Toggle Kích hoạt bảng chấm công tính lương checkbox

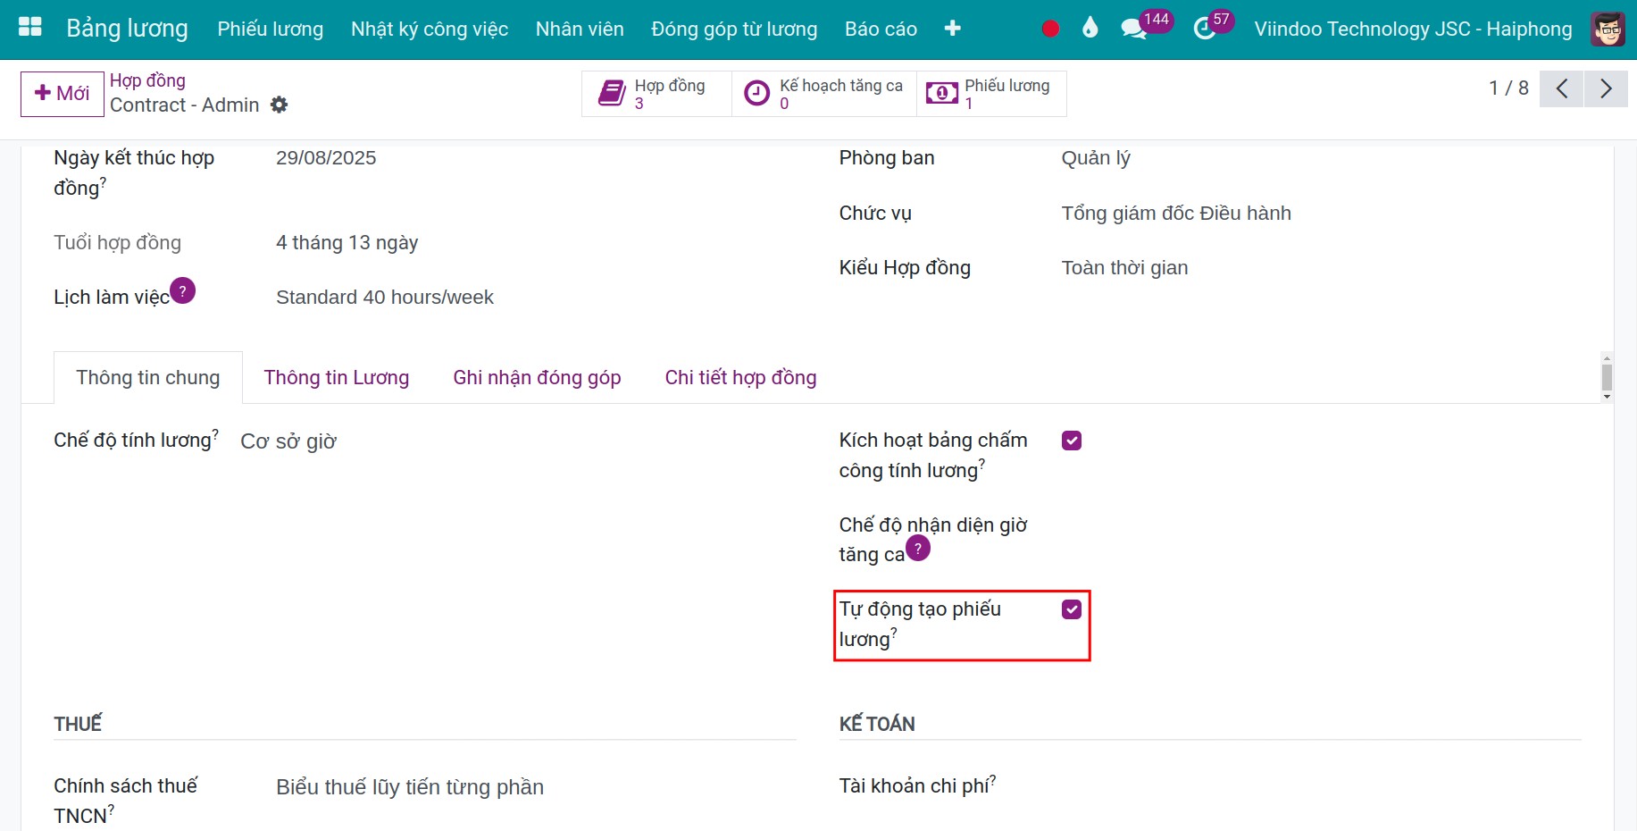click(1072, 441)
